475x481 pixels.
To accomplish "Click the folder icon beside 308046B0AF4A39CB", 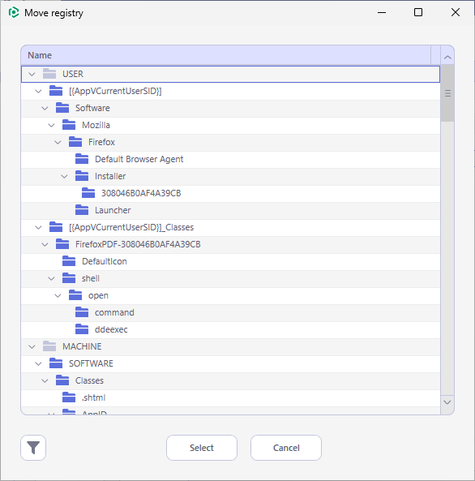I will pyautogui.click(x=88, y=193).
